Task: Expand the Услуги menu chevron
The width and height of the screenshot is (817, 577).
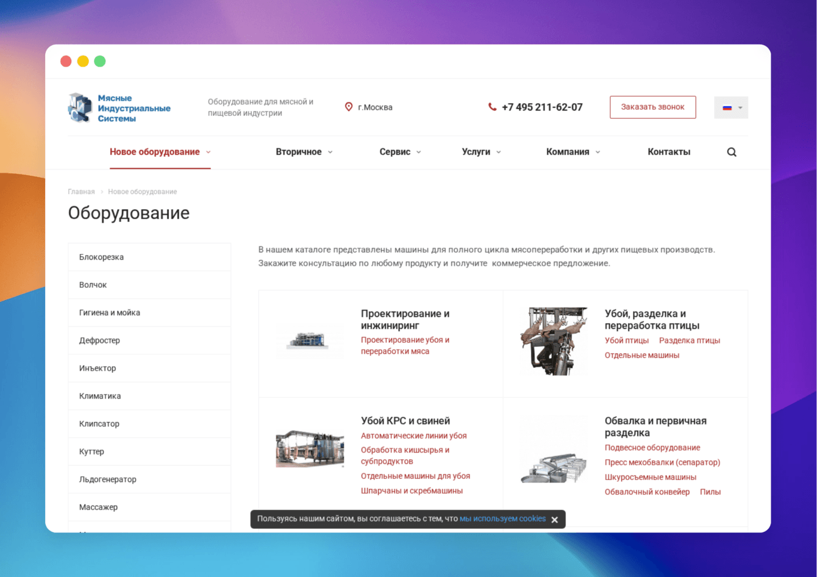Action: click(498, 152)
